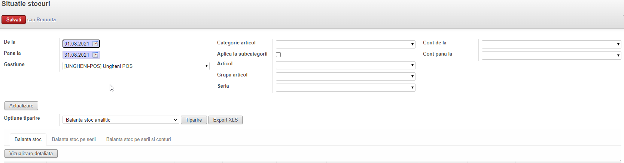Switch to Balanta stoc tab

pyautogui.click(x=28, y=139)
